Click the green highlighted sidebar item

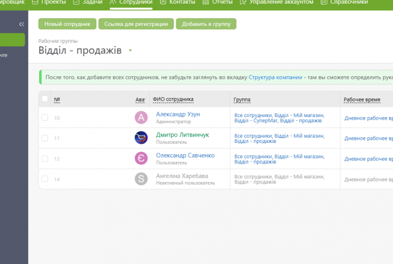[12, 40]
